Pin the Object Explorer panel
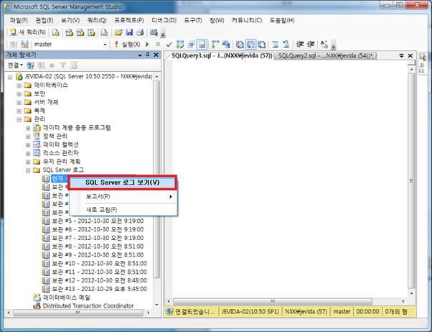Screen dimensions: 432x332 pos(148,55)
